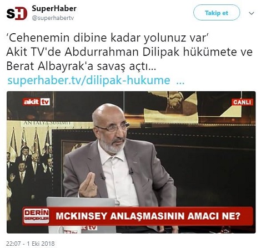Click the tweet text mentioning Abdurrahman Dilipak
Viewport: 261px width, 248px height.
click(x=129, y=59)
